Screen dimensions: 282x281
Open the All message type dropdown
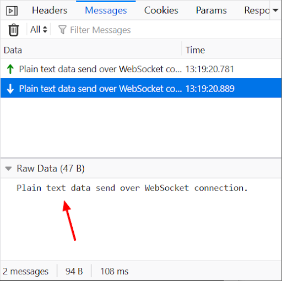click(39, 29)
